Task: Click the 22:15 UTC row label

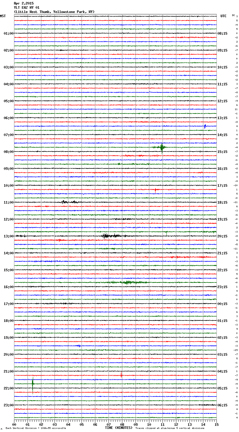Action: (222, 270)
